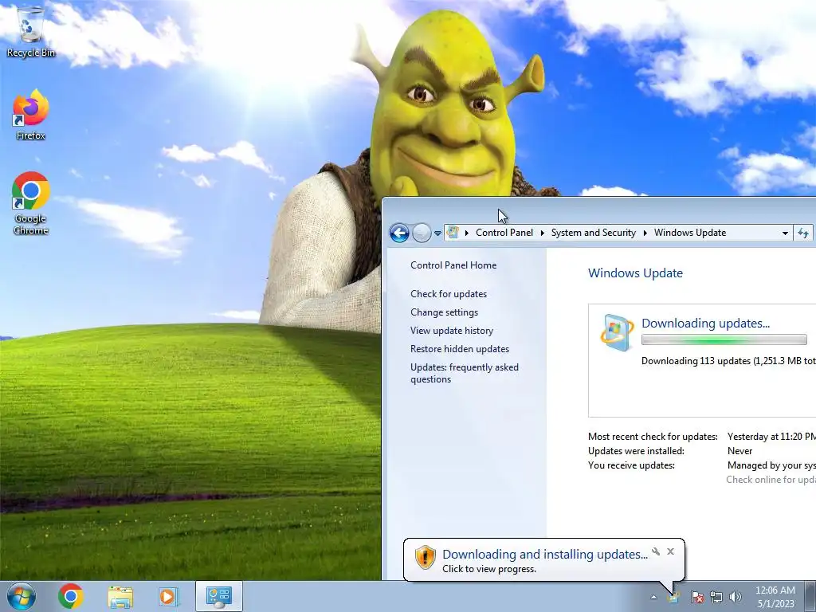Image resolution: width=816 pixels, height=612 pixels.
Task: Open recent pages dropdown beside Forward button
Action: point(437,233)
